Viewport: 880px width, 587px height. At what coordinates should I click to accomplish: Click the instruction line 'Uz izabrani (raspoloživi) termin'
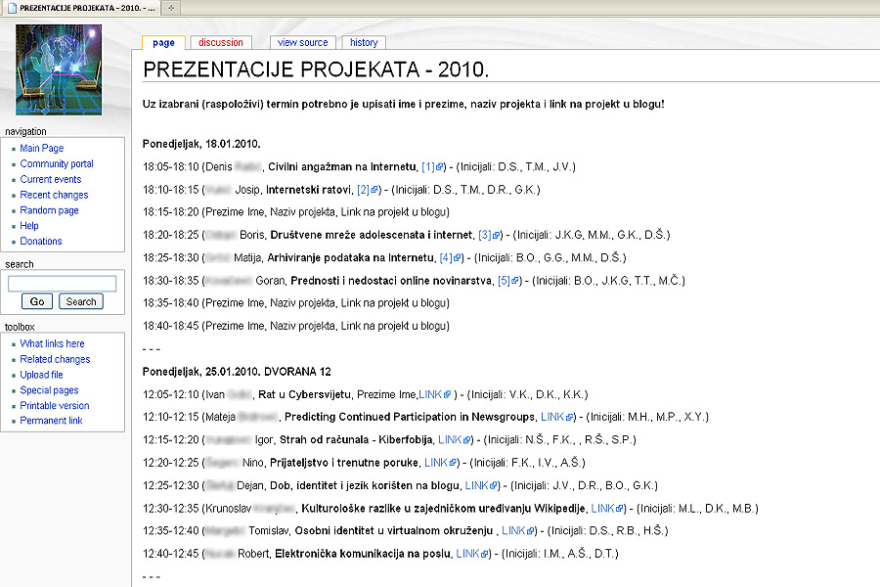[404, 105]
